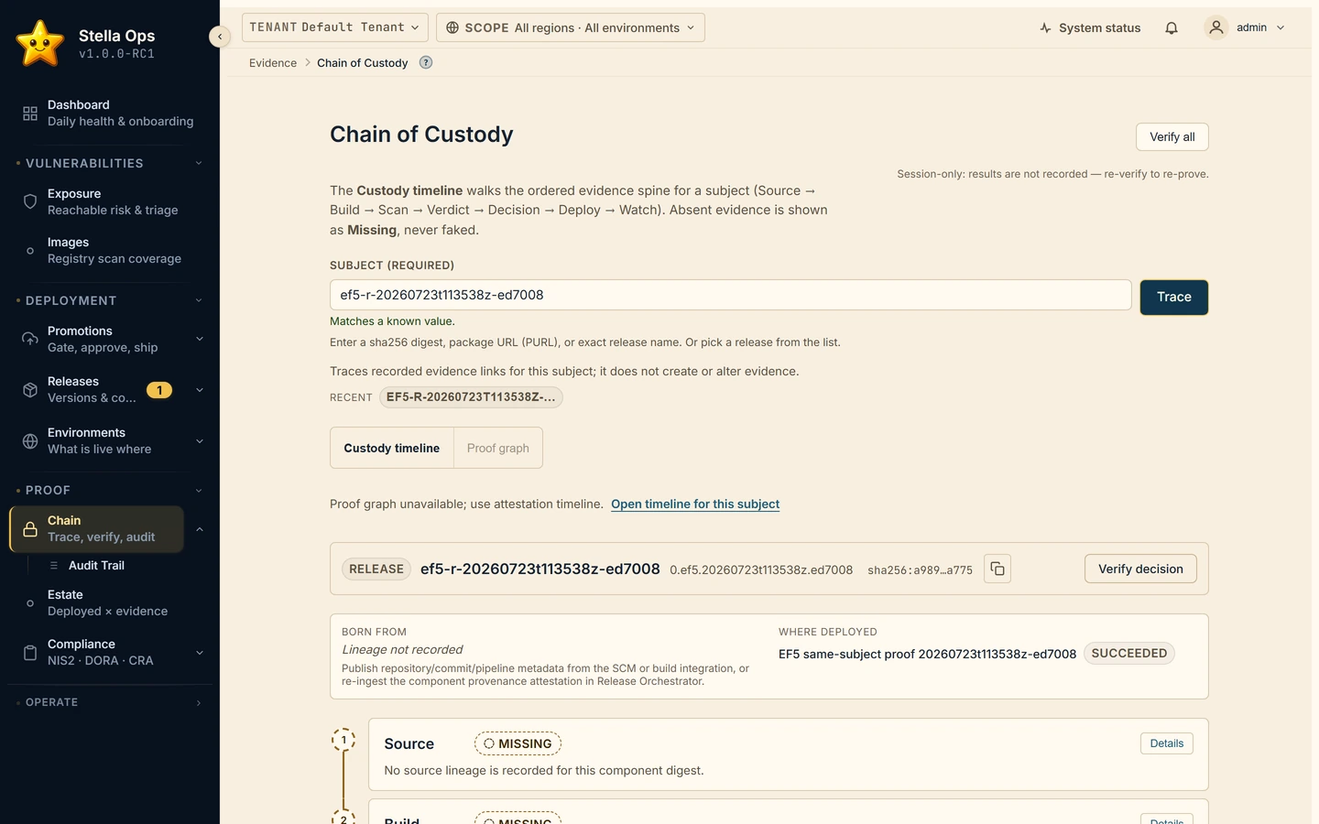Click the Lineage not recorded text
The image size is (1319, 824).
[x=402, y=650]
